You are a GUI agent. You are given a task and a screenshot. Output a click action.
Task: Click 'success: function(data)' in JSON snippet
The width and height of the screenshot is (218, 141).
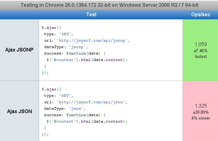tap(75, 115)
